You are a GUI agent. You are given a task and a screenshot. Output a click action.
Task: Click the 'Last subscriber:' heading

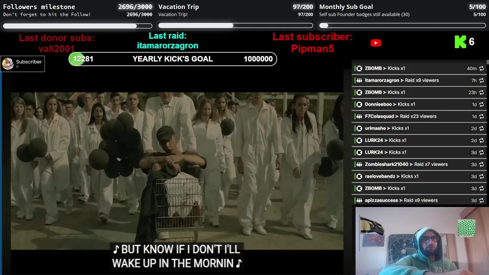tap(313, 37)
